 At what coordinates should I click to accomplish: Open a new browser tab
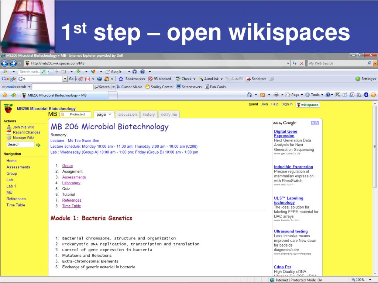(113, 95)
